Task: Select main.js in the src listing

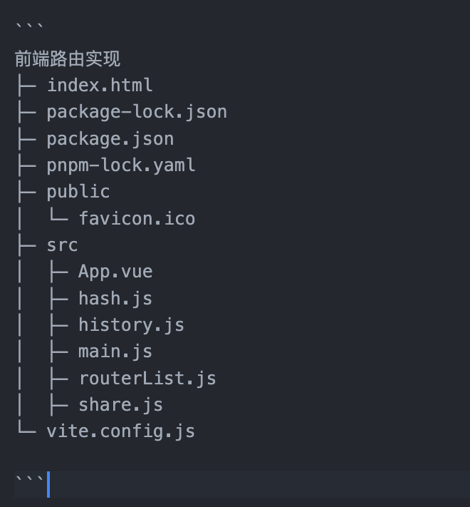Action: (115, 352)
